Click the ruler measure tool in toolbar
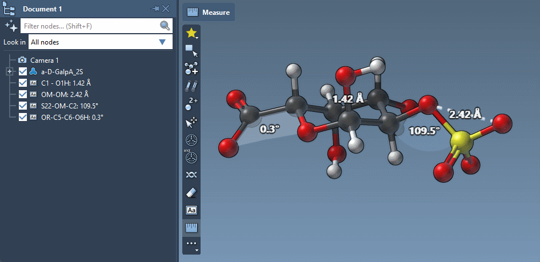Image resolution: width=540 pixels, height=262 pixels. click(191, 228)
